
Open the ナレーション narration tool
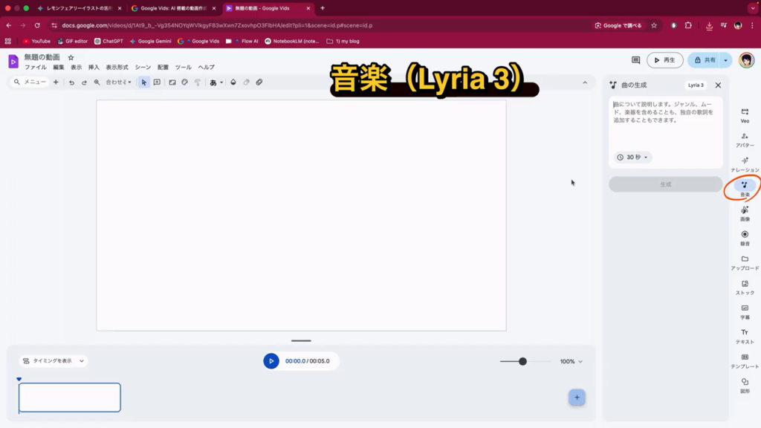745,163
